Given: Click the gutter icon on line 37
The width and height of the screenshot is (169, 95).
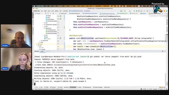Looking at the screenshot, I should click(x=60, y=38).
